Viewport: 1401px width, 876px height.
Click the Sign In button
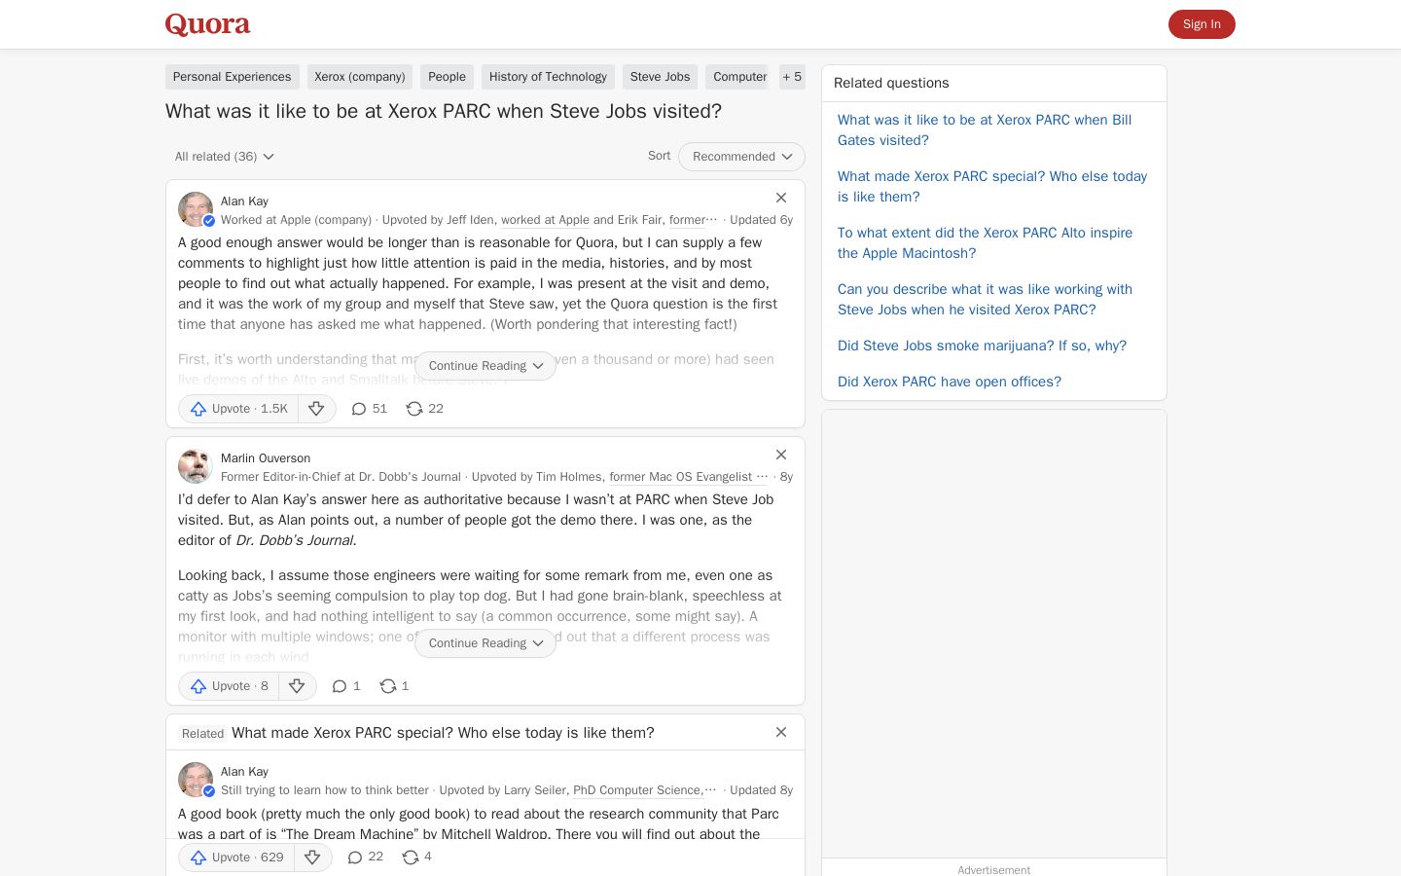pyautogui.click(x=1202, y=24)
